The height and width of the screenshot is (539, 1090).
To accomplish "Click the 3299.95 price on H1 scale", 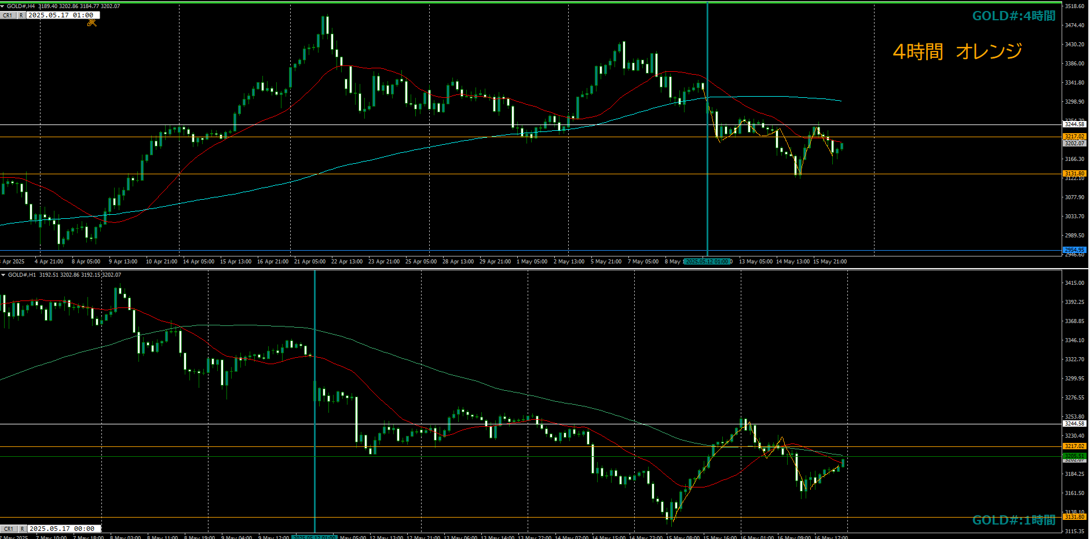I will pyautogui.click(x=1074, y=379).
